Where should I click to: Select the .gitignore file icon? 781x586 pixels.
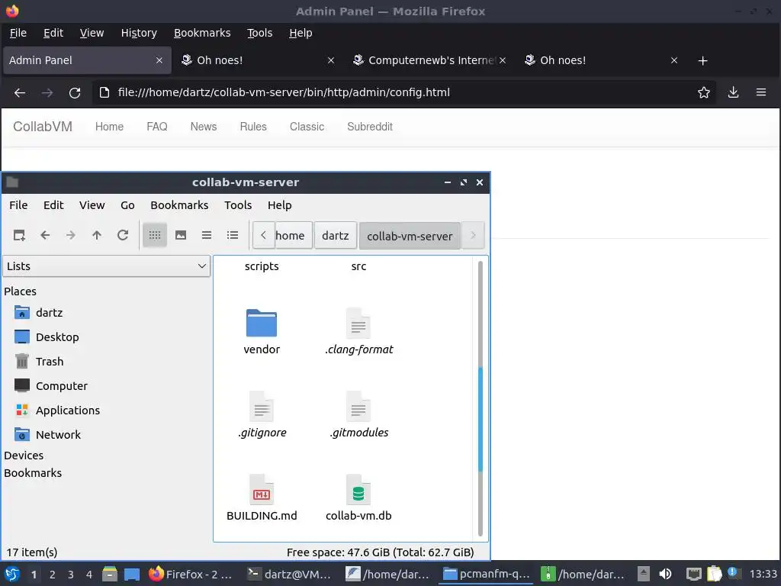click(x=262, y=406)
